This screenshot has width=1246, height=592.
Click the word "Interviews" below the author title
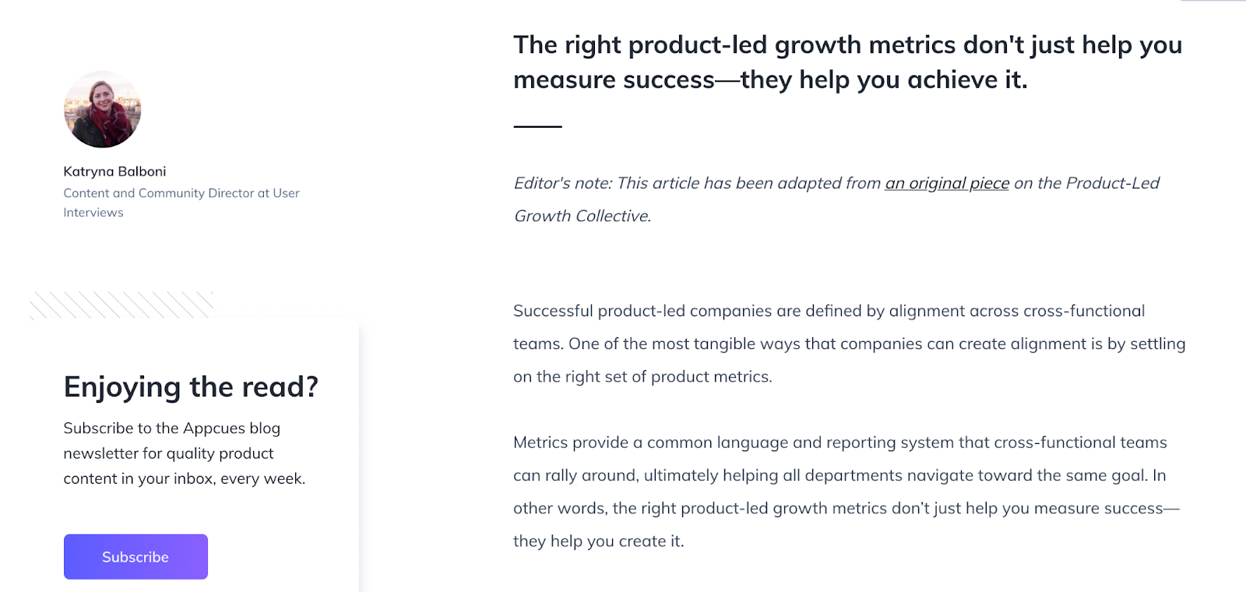click(93, 213)
